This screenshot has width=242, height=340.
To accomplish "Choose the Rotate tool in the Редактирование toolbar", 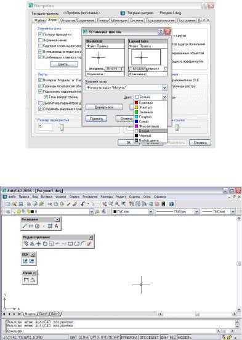I will coord(45,244).
